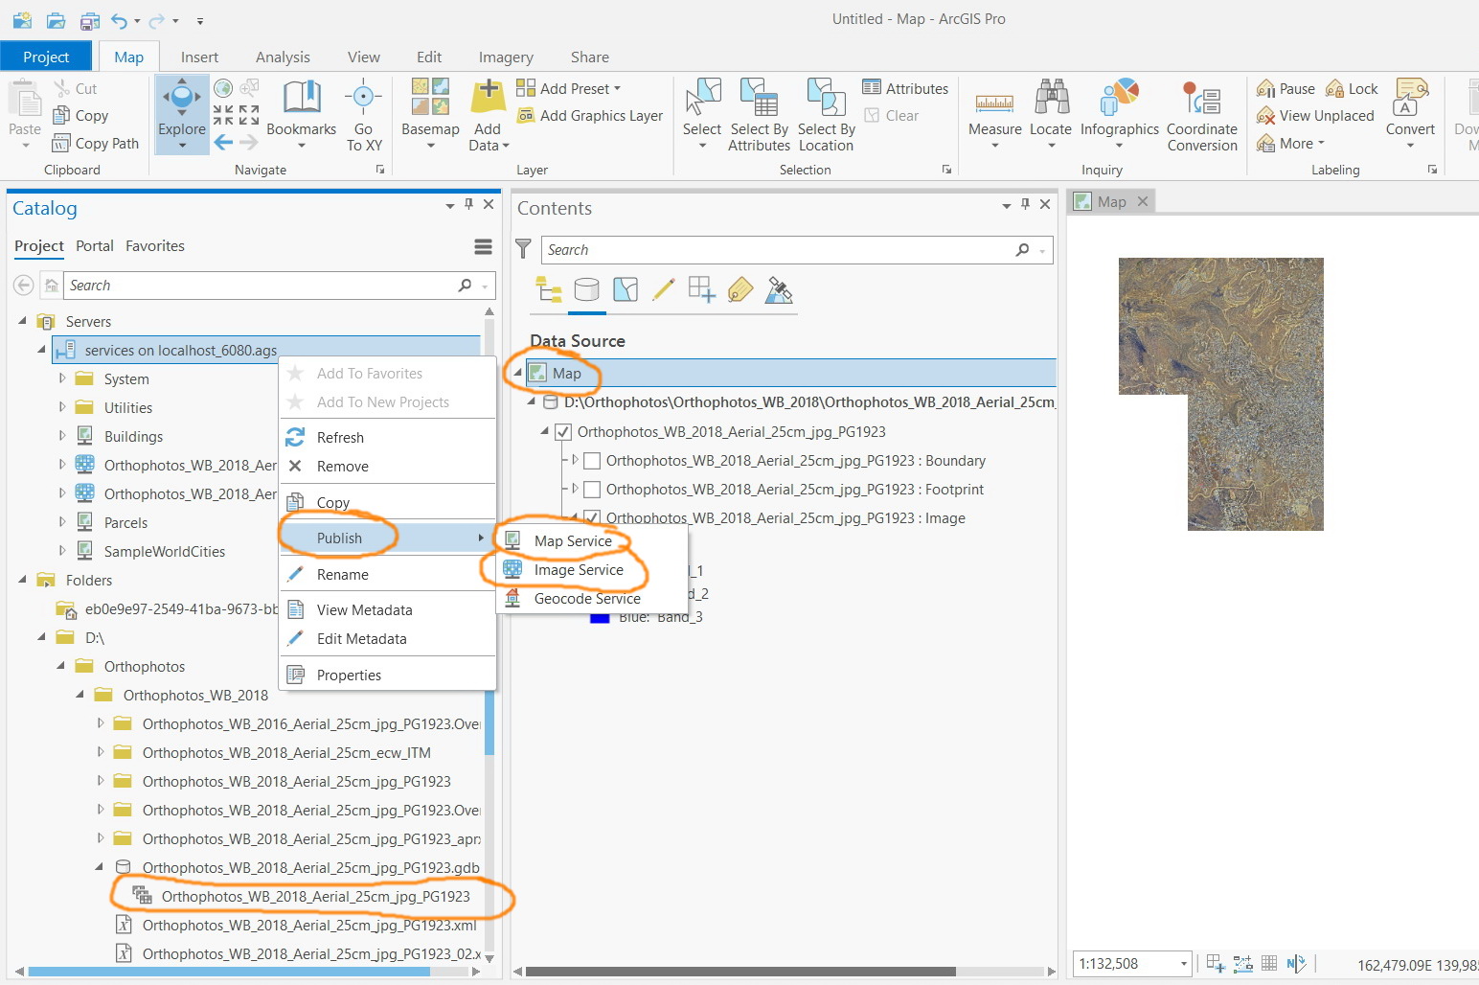Switch to the Imagery ribbon tab
Image resolution: width=1479 pixels, height=985 pixels.
pos(506,57)
